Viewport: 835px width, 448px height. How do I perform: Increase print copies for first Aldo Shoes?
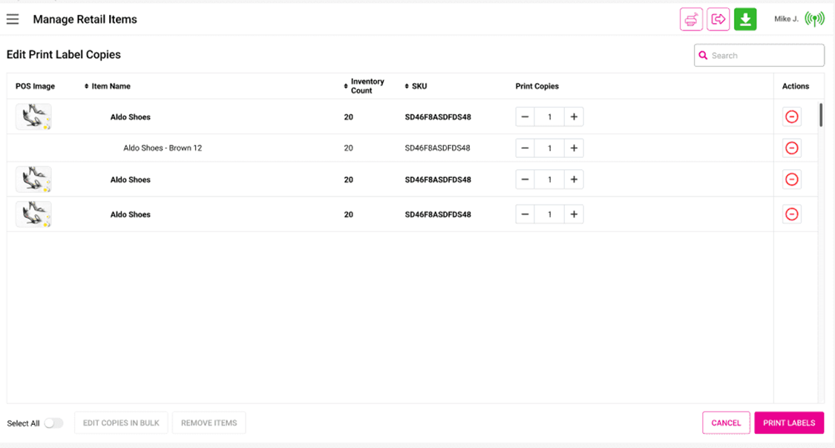574,116
